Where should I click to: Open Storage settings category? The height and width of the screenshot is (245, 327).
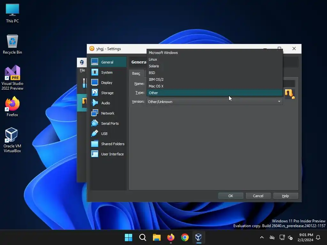click(108, 93)
